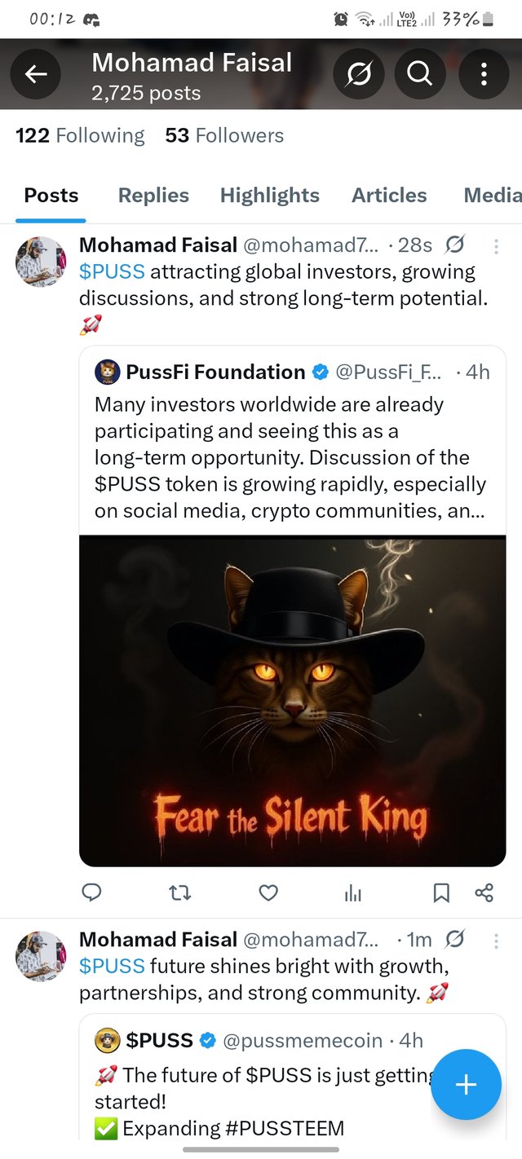Open the Fear the Silent King image
This screenshot has width=522, height=1159.
pyautogui.click(x=292, y=701)
